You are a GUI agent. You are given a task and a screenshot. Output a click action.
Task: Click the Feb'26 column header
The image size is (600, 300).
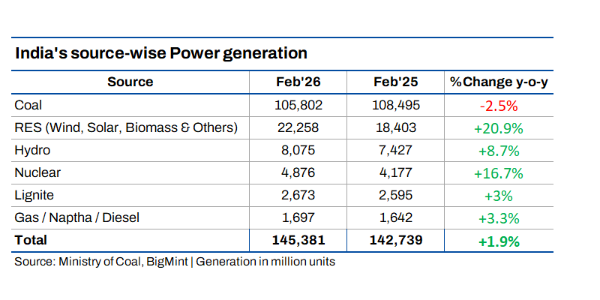pos(298,82)
